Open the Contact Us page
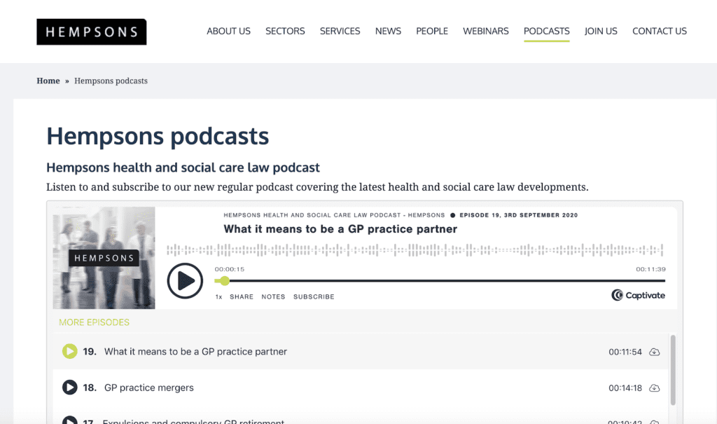717x424 pixels. 660,31
